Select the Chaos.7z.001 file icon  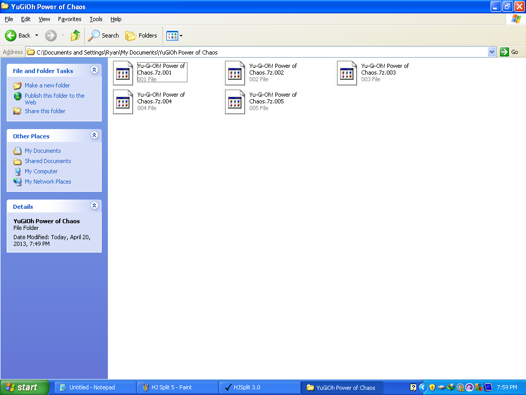point(123,73)
